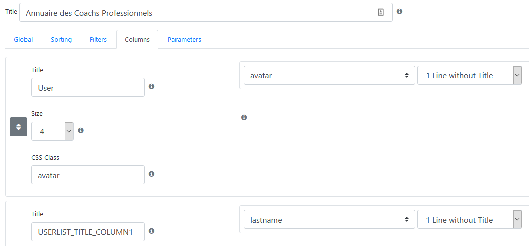The width and height of the screenshot is (529, 246).
Task: Expand '1 Line without Title' dropdown for lastname
Action: [470, 220]
